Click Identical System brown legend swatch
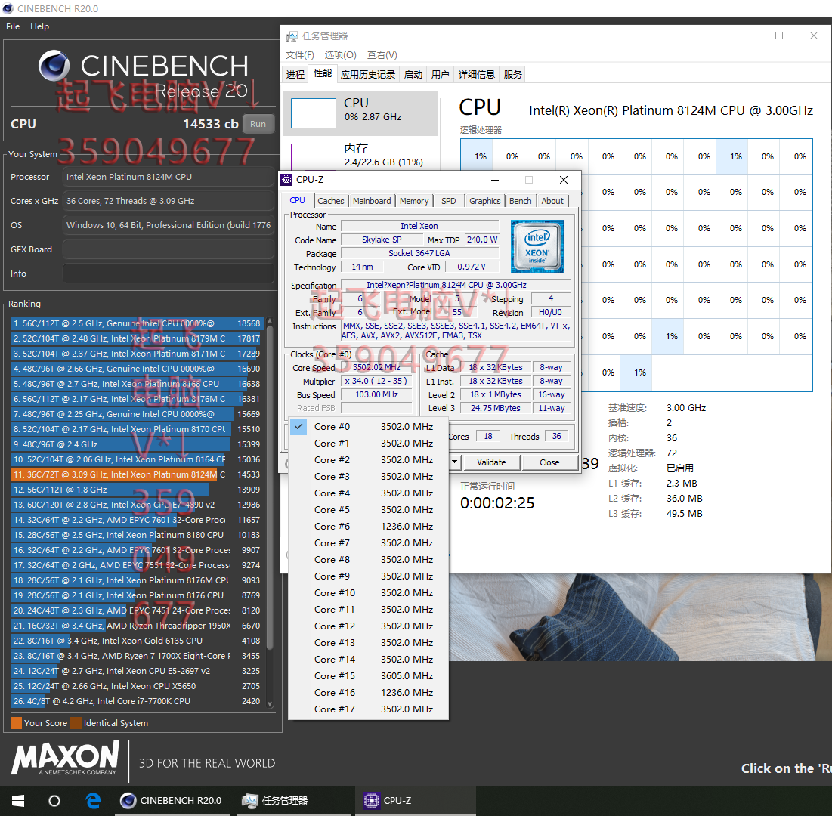The height and width of the screenshot is (816, 832). (76, 723)
